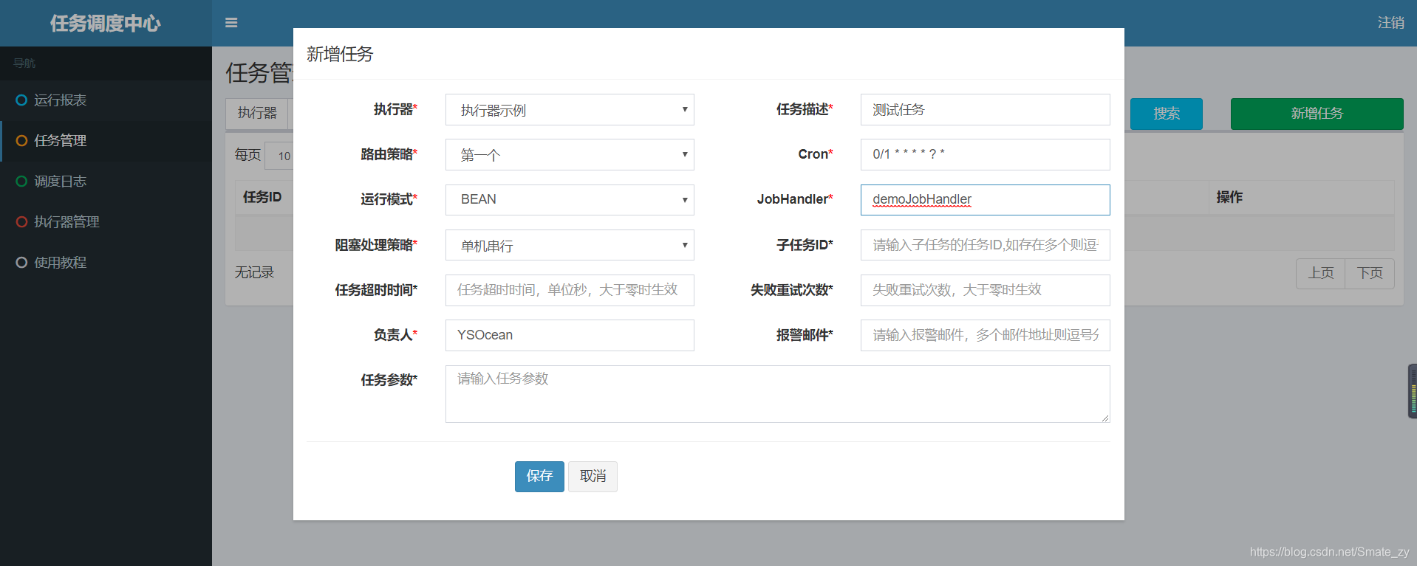This screenshot has width=1417, height=566.
Task: Click the 报警邮件 input field
Action: [x=985, y=335]
